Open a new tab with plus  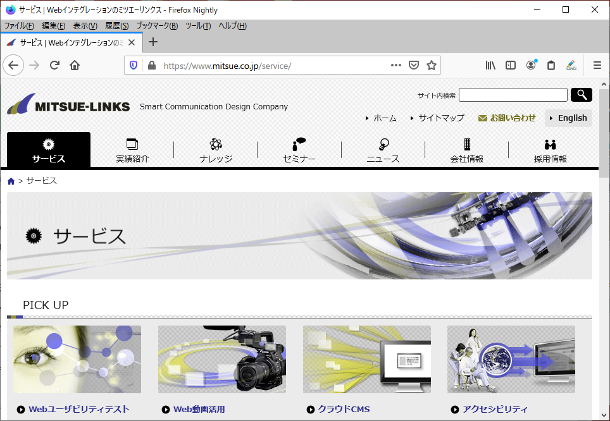coord(153,42)
